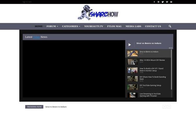Screen dimensions: 196x130
Task: Open the Vimeo social icon
Action: (167, 2)
